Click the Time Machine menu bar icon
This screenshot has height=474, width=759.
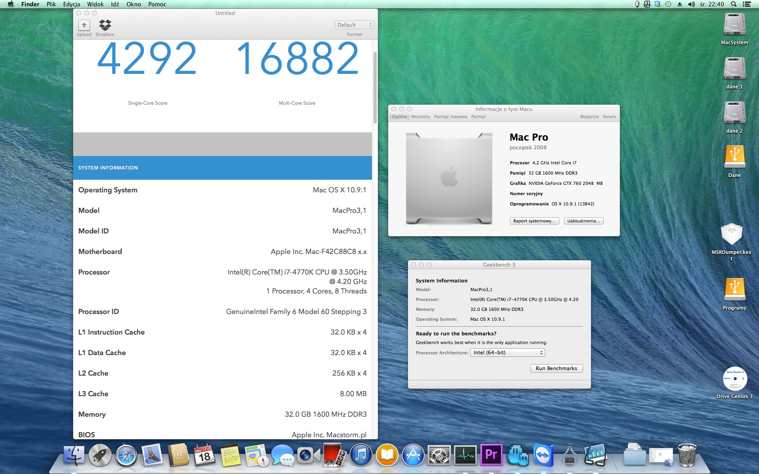tap(668, 4)
